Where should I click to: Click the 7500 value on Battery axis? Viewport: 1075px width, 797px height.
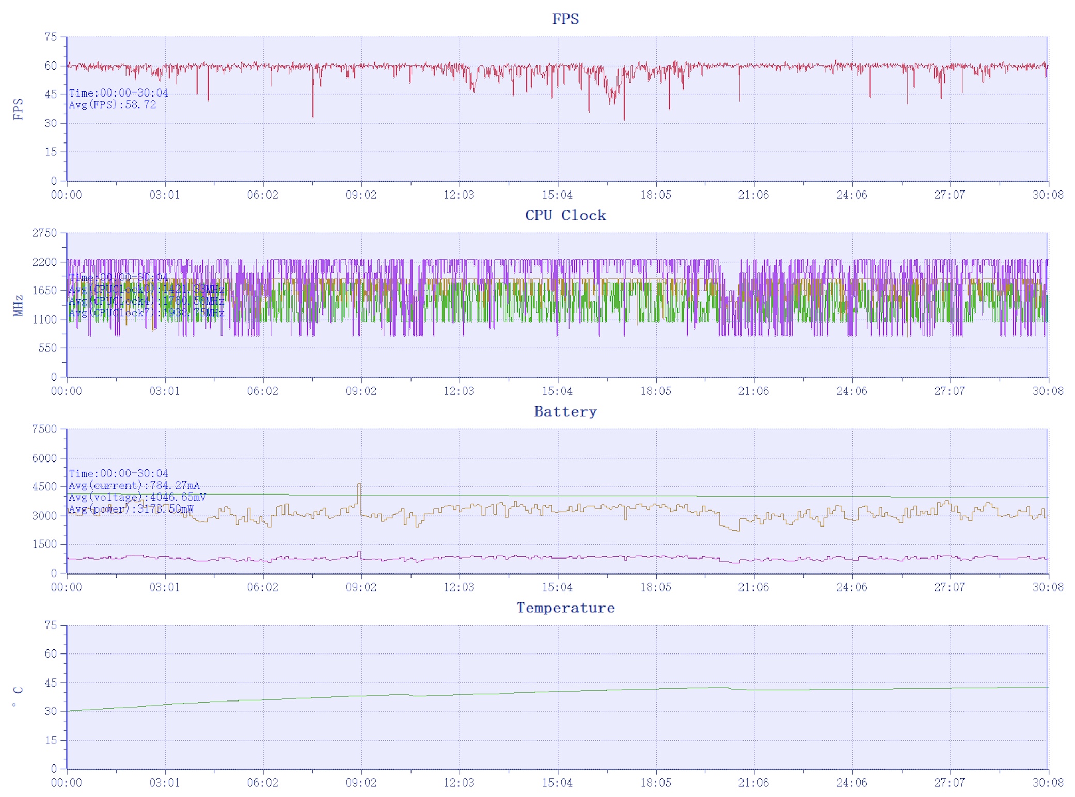[44, 429]
